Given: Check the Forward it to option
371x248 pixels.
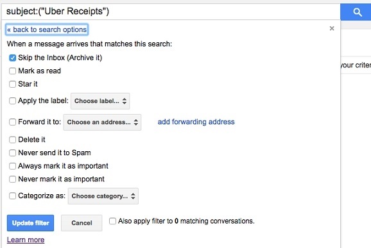Looking at the screenshot, I should (x=12, y=122).
